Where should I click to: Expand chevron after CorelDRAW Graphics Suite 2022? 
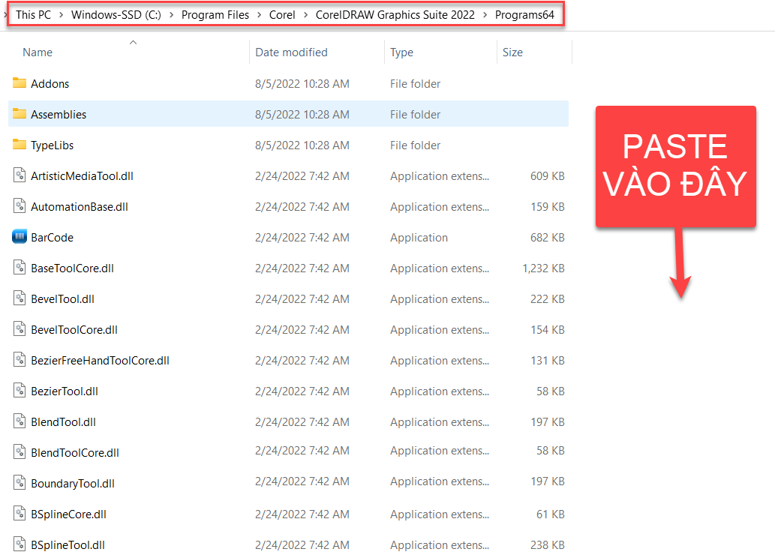485,15
